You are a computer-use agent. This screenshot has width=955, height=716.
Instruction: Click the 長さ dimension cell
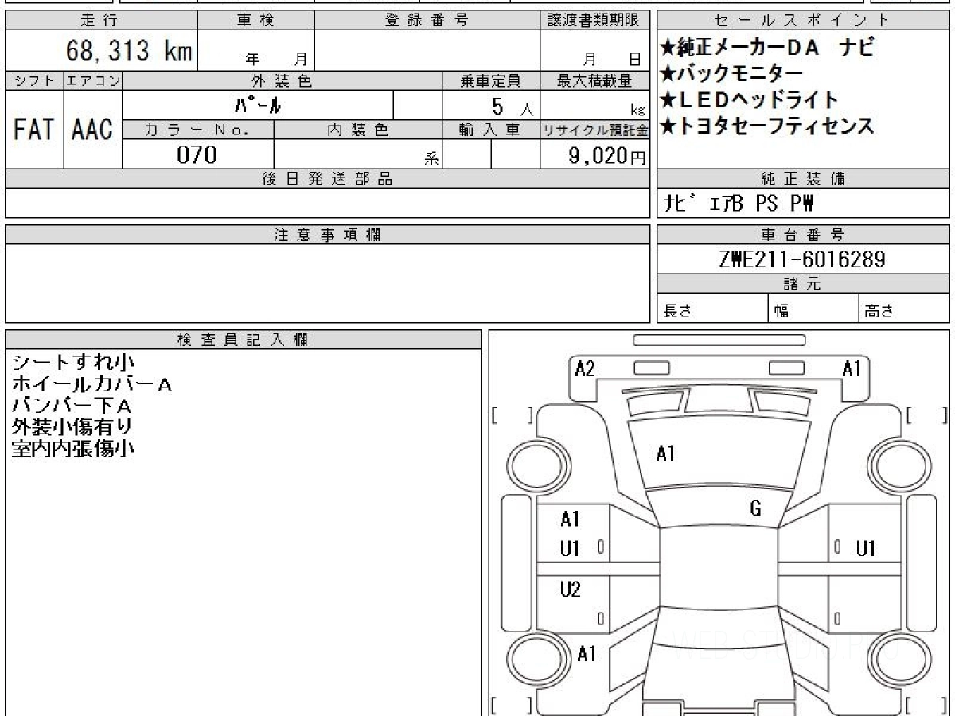click(712, 309)
